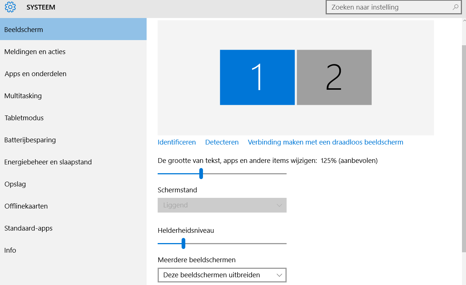Go to Opslag settings
This screenshot has width=466, height=285.
tap(73, 184)
